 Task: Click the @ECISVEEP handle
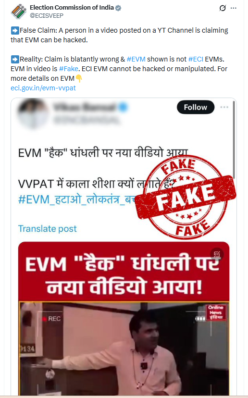pyautogui.click(x=47, y=15)
